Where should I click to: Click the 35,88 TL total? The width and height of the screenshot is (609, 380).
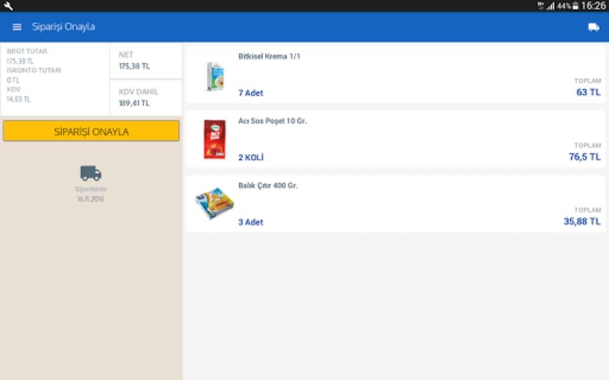[582, 222]
